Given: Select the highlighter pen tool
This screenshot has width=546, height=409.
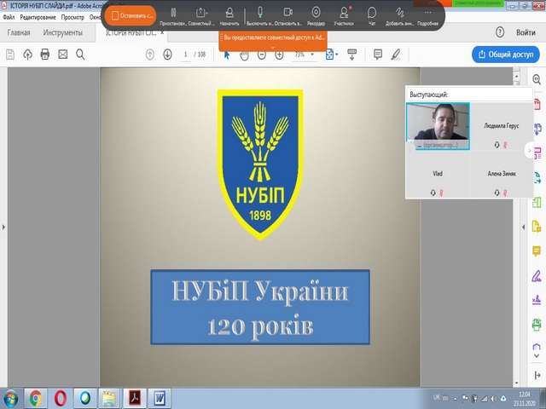Looking at the screenshot, I should (x=396, y=55).
